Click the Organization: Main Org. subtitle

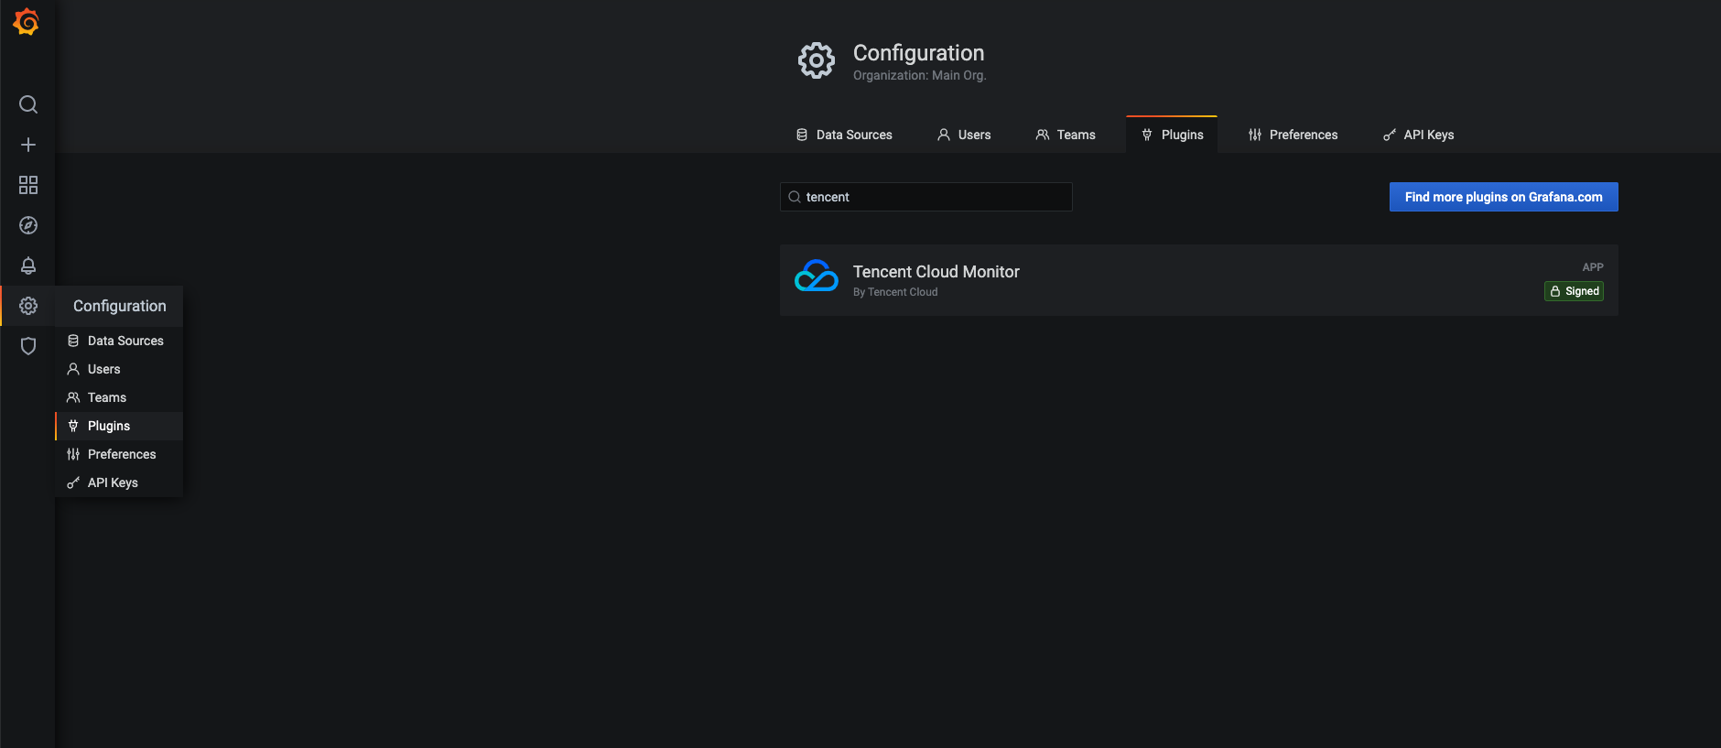click(919, 75)
